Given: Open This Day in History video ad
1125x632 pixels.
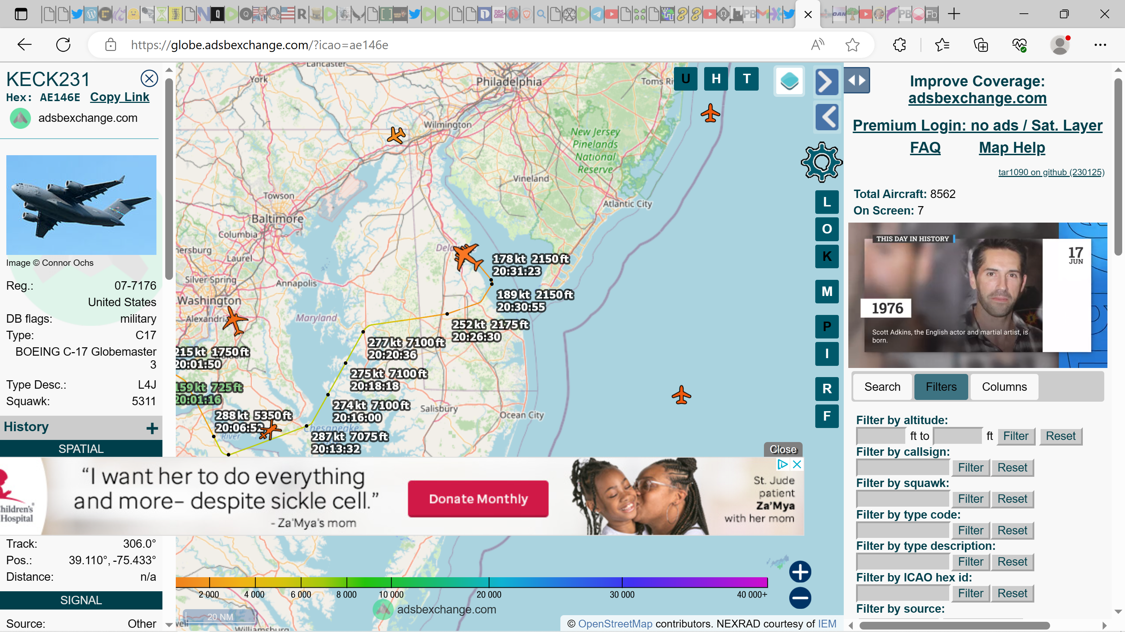Looking at the screenshot, I should pos(977,295).
